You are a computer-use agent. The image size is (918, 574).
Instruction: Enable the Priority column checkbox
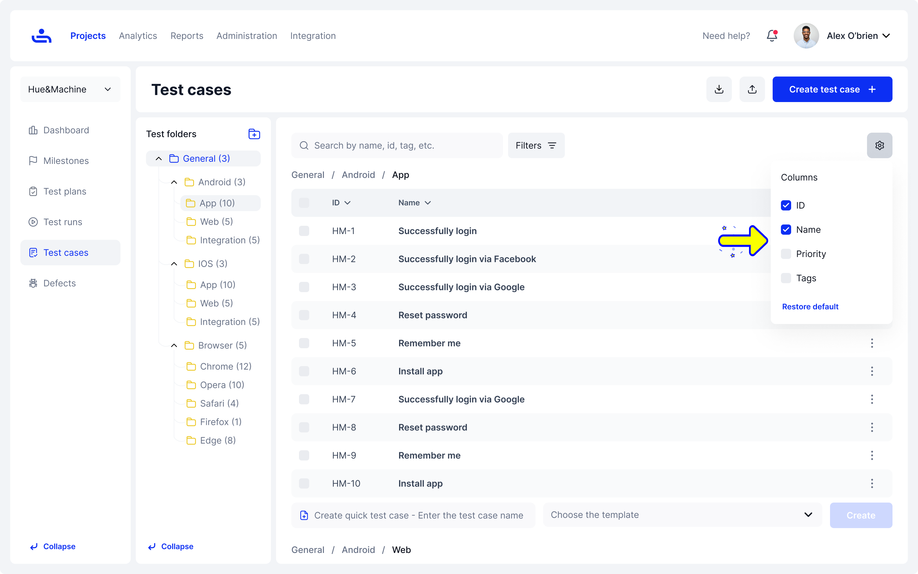point(786,254)
